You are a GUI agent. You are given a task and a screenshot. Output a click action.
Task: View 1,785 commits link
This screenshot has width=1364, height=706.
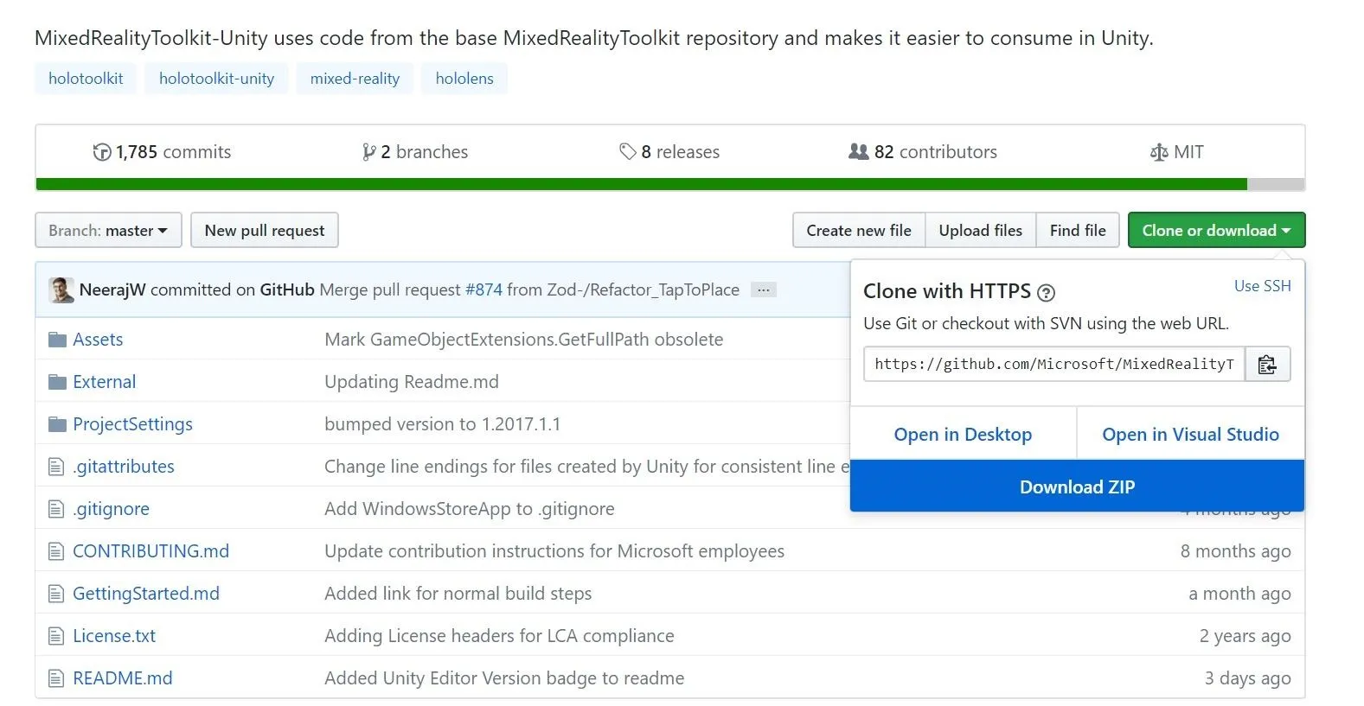click(162, 152)
